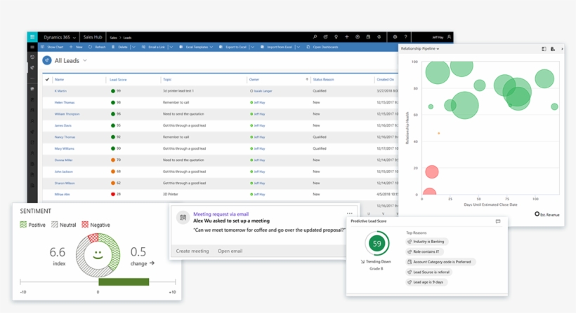Click the Lead Score column header
This screenshot has height=313, width=576.
(118, 79)
